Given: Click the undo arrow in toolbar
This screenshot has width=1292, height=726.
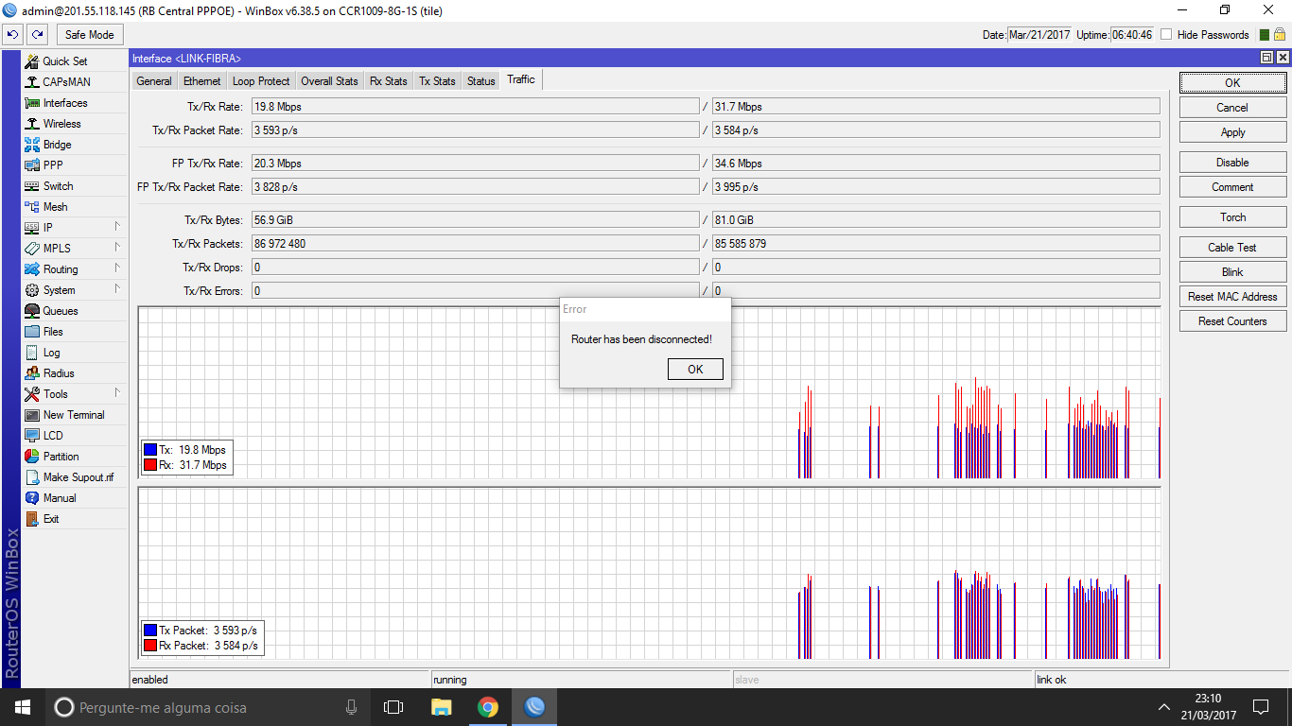Looking at the screenshot, I should pos(13,35).
